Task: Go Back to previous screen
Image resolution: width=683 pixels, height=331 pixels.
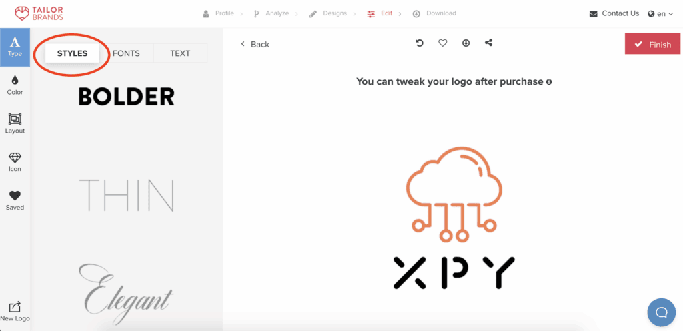Action: [x=255, y=44]
